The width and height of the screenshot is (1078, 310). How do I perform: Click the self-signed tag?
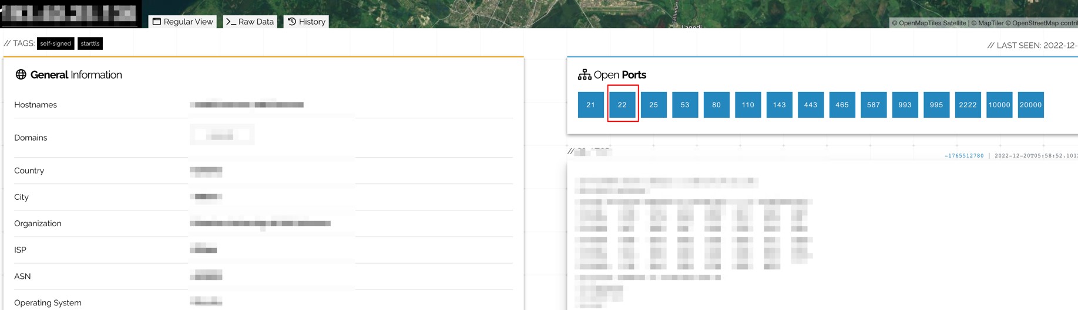[x=55, y=43]
